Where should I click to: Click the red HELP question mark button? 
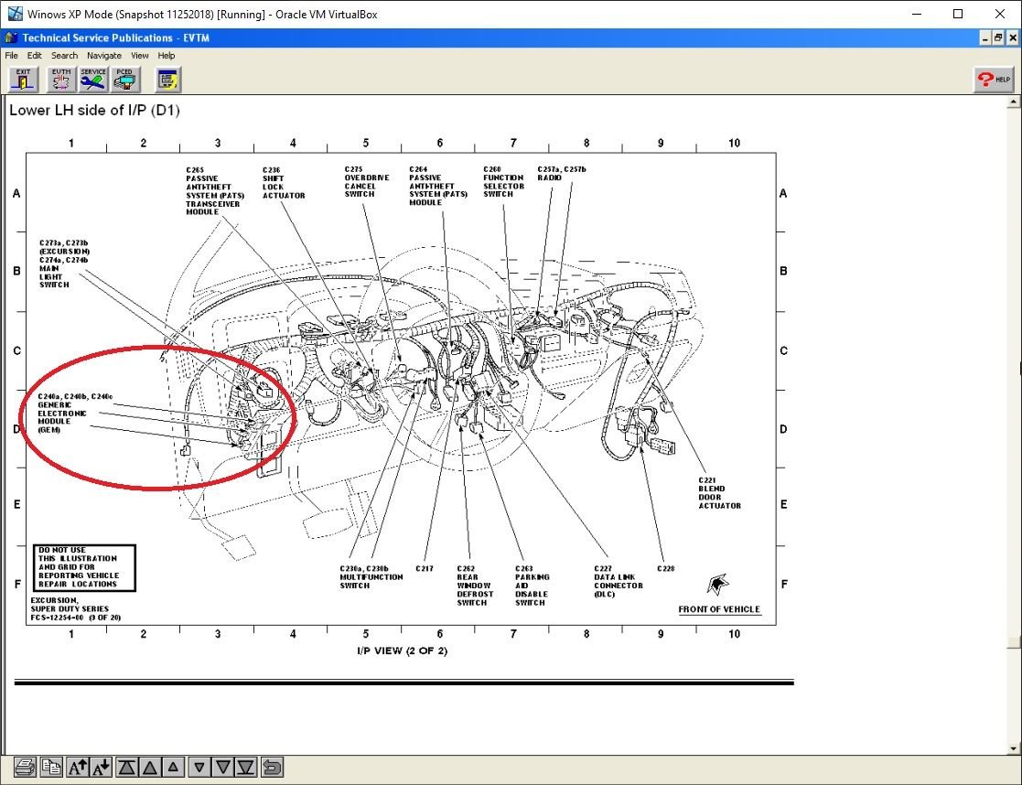993,80
